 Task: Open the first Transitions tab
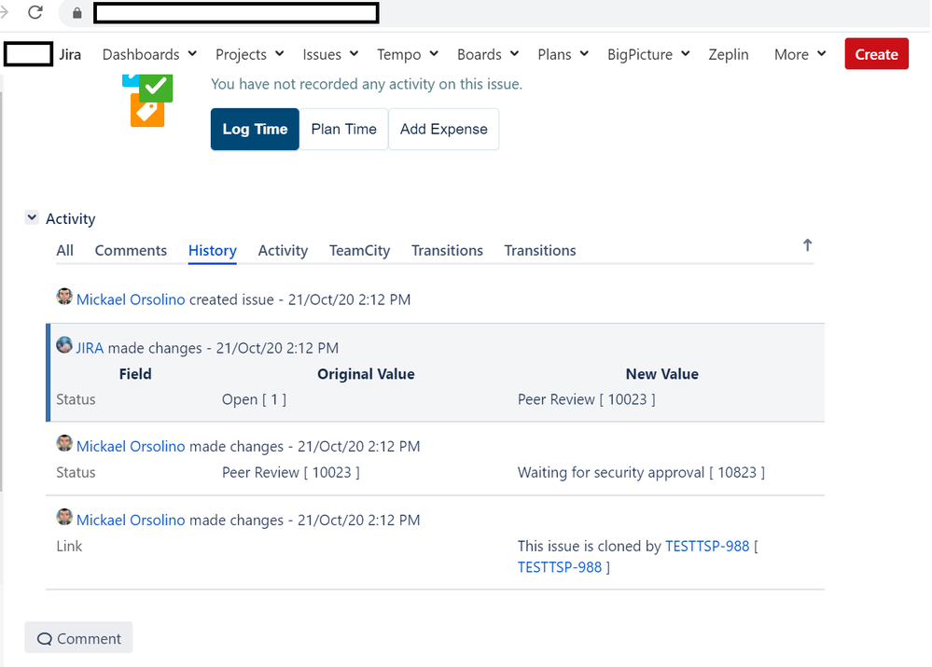[x=447, y=250]
